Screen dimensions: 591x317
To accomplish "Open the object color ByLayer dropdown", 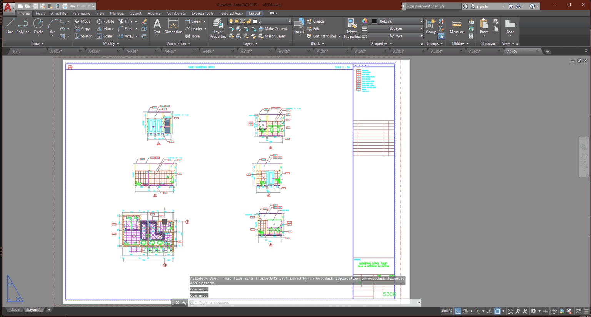I will [421, 21].
